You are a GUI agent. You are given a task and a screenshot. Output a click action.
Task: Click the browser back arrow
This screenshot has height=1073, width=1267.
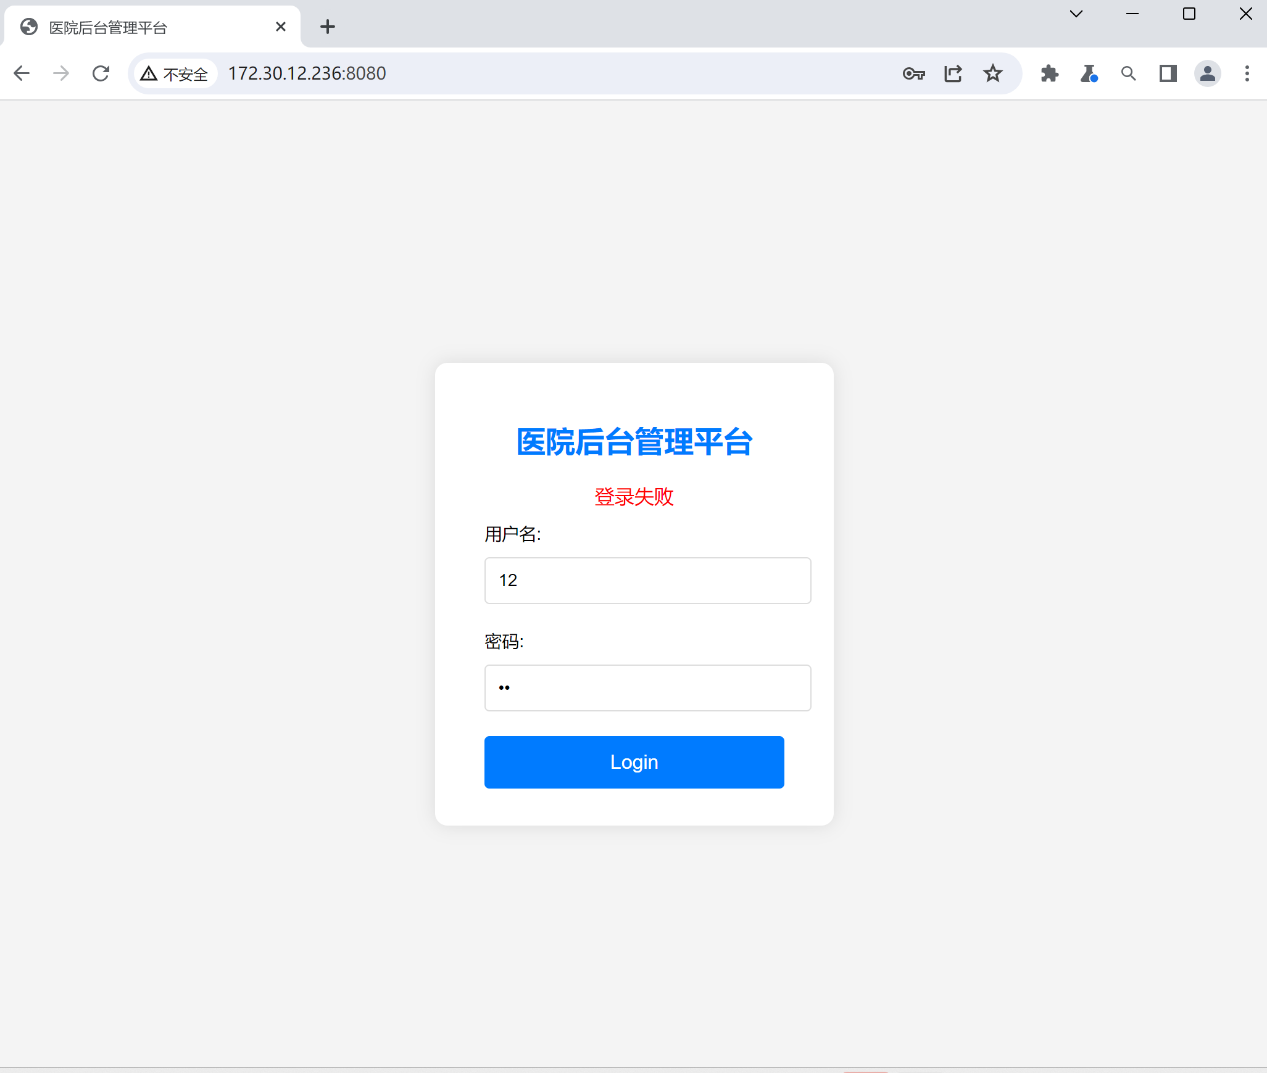click(22, 73)
